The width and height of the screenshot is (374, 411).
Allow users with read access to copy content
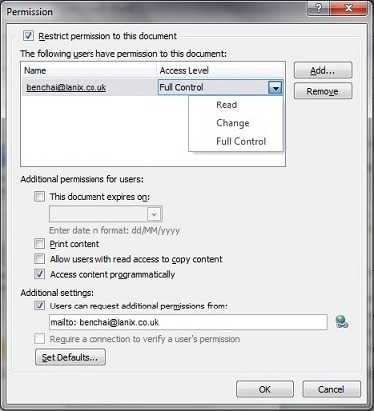[39, 259]
